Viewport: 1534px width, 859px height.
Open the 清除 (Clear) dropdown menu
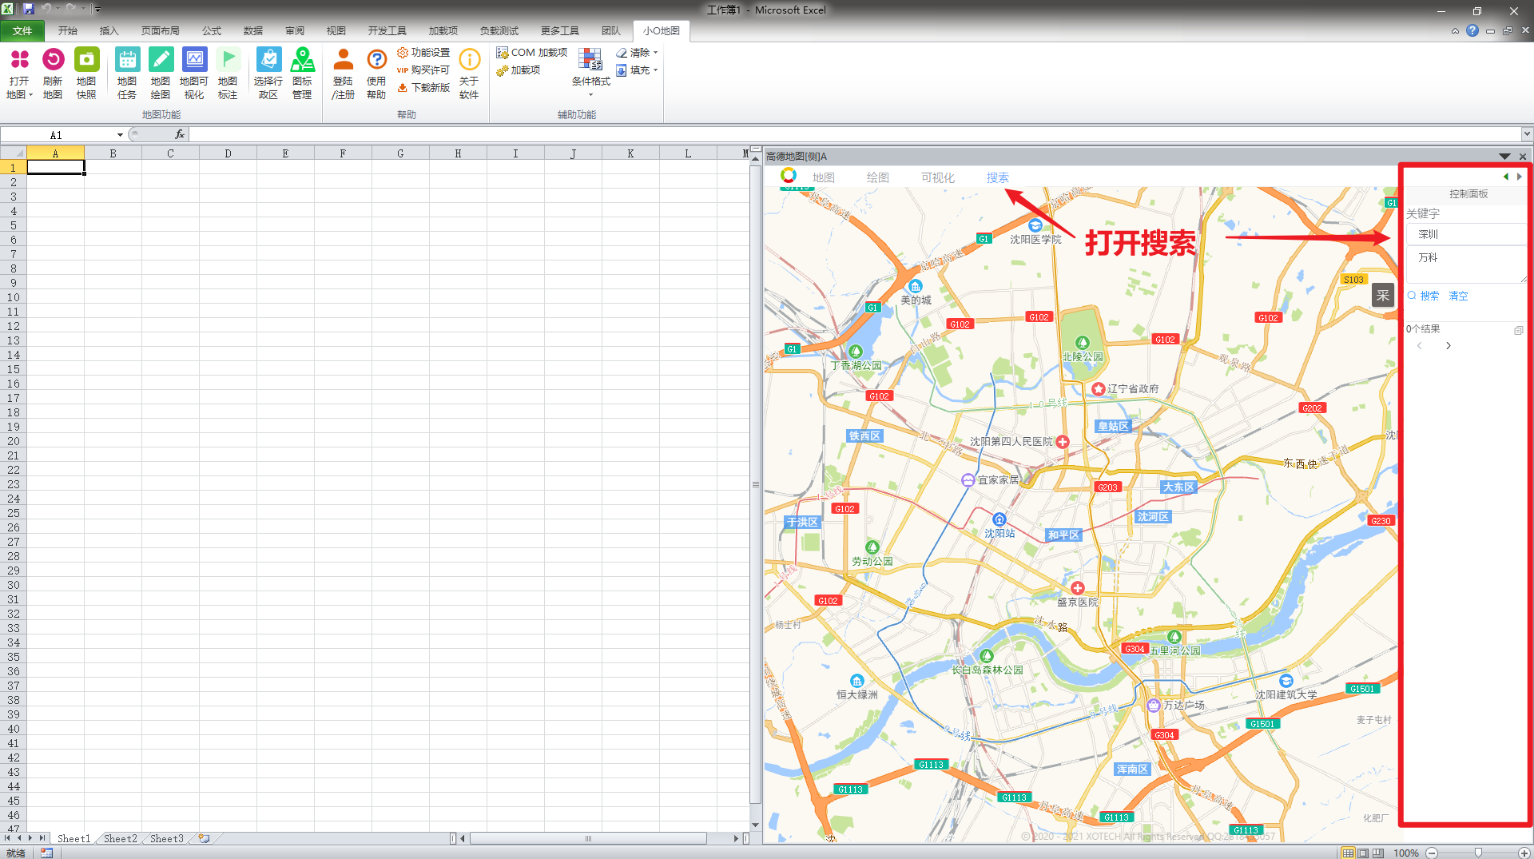638,53
